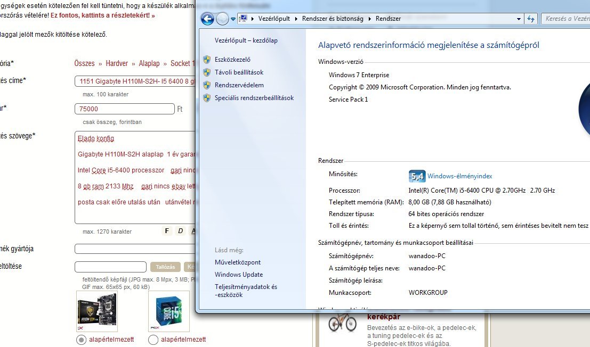The width and height of the screenshot is (590, 347).
Task: Expand the arrow after Rendszer és biztonság
Action: 369,19
